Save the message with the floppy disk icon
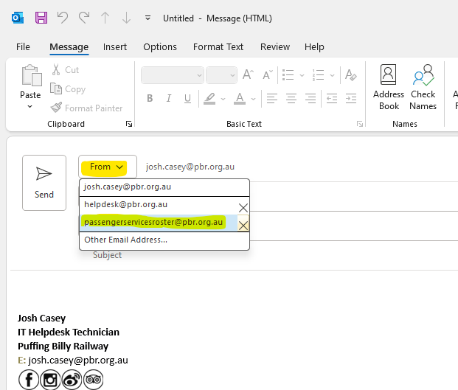The image size is (458, 390). point(41,18)
